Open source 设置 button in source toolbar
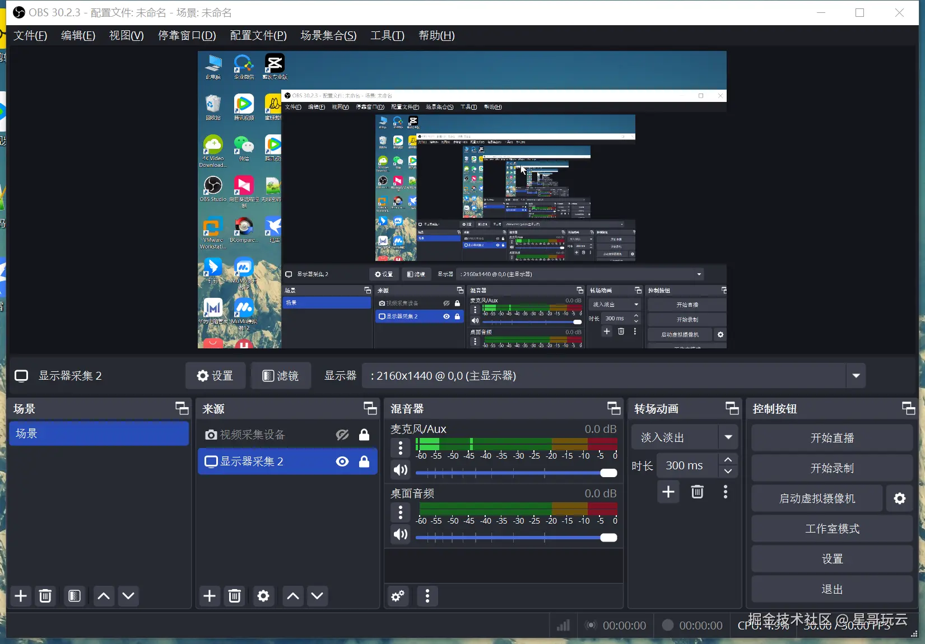Screen dimensions: 925x644 (215, 376)
